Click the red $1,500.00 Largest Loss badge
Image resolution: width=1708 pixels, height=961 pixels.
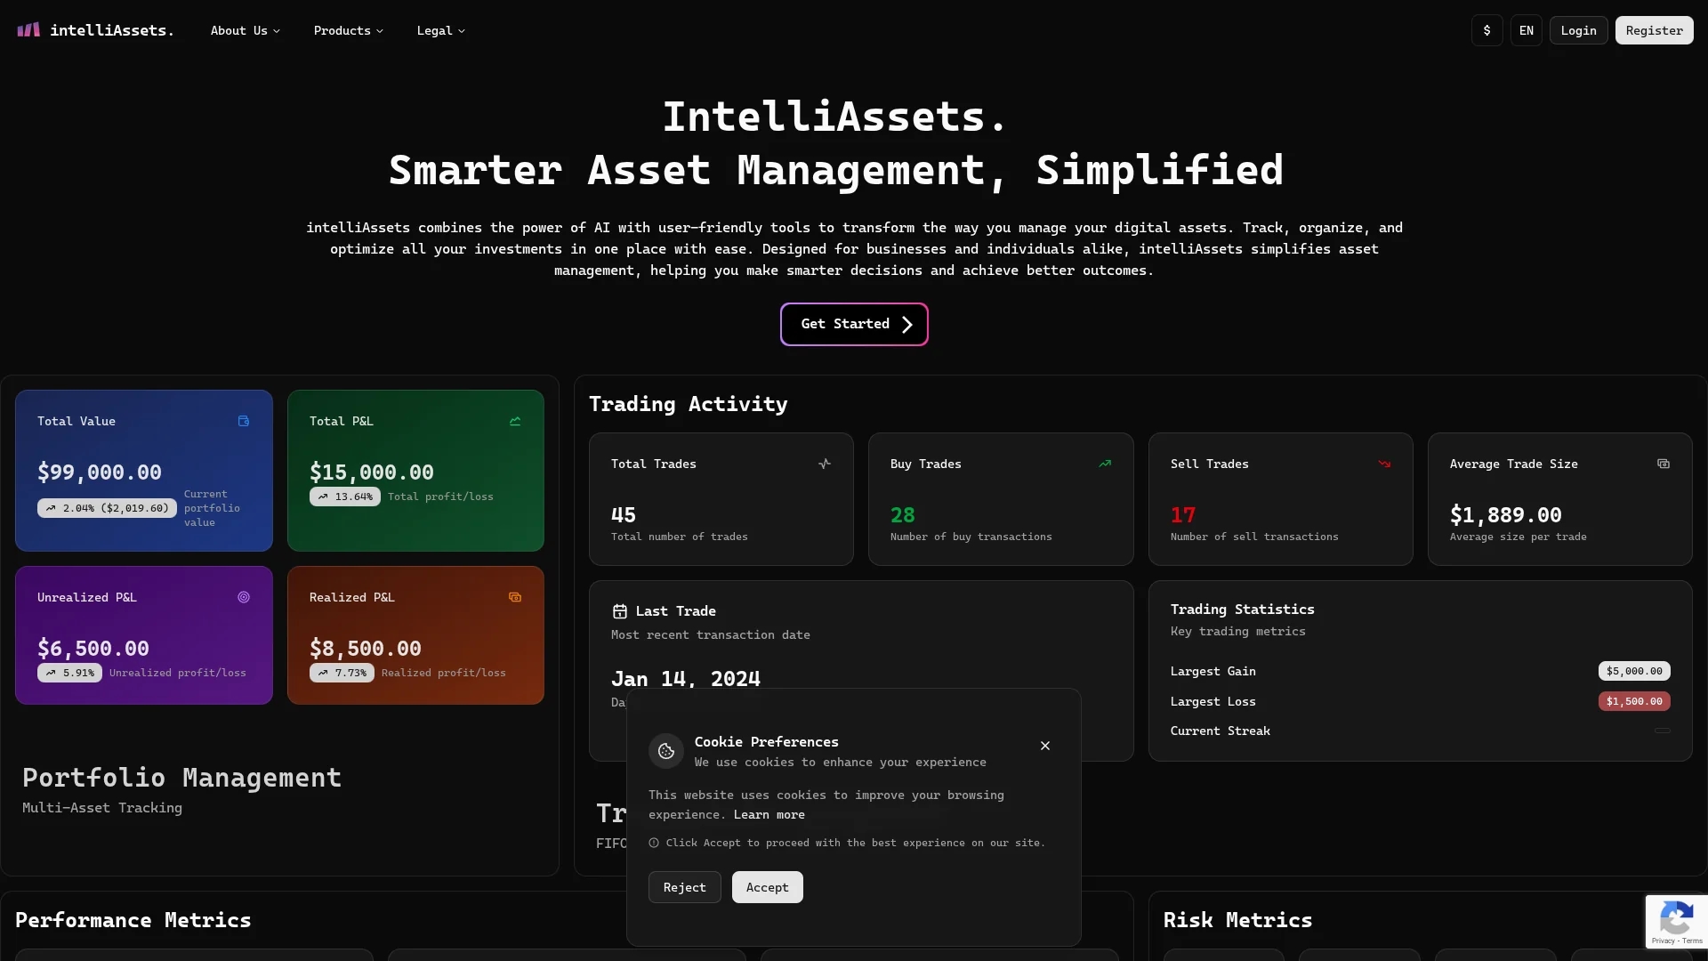click(x=1634, y=701)
